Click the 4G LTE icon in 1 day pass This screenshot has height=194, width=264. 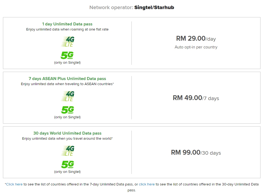[68, 42]
